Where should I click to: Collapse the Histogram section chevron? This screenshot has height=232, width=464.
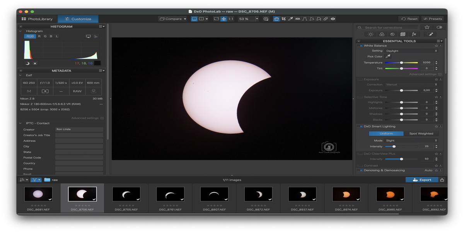pyautogui.click(x=21, y=31)
